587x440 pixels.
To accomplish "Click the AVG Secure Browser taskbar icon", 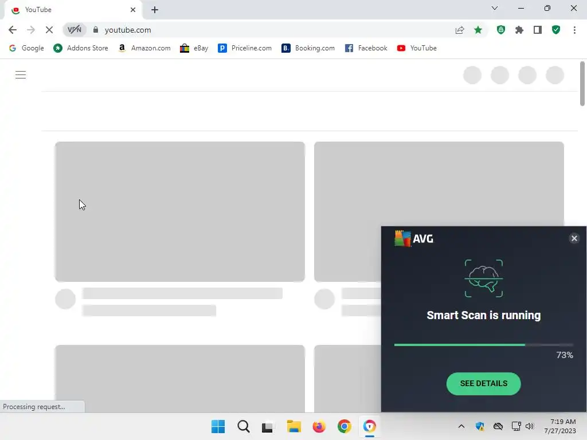I will click(370, 426).
